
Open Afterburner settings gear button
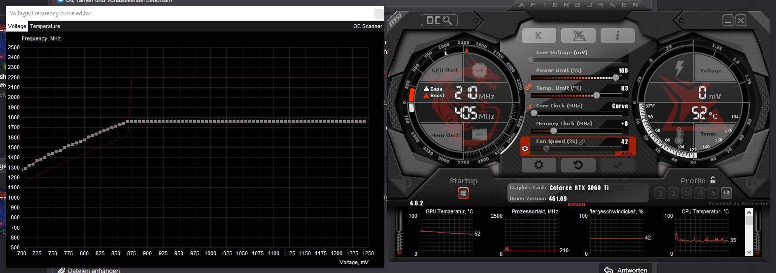tap(539, 165)
